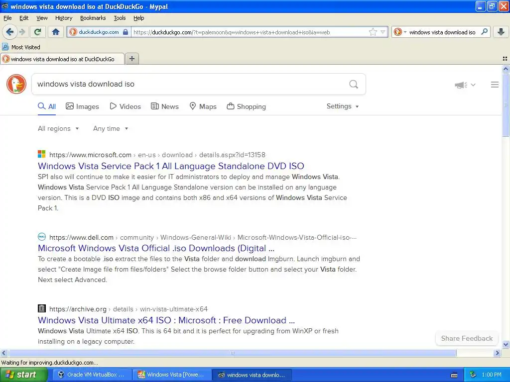Open the Help menu
This screenshot has height=382, width=510.
point(139,18)
